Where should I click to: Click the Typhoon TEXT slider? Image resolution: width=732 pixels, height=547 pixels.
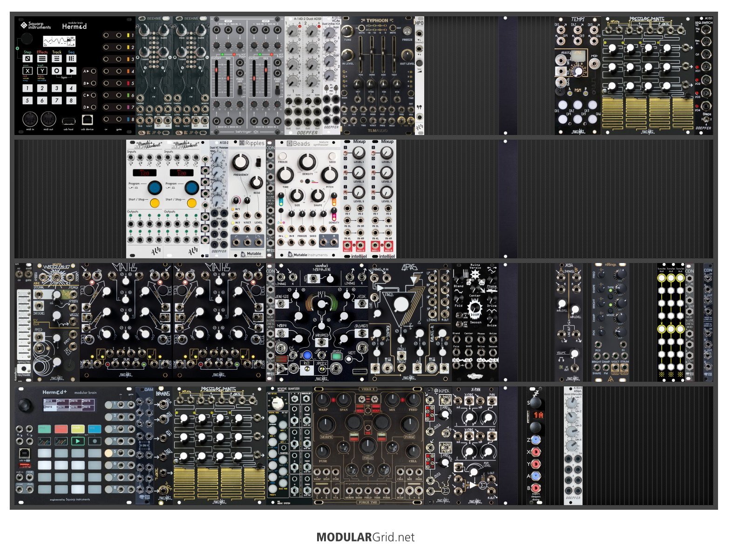[394, 54]
